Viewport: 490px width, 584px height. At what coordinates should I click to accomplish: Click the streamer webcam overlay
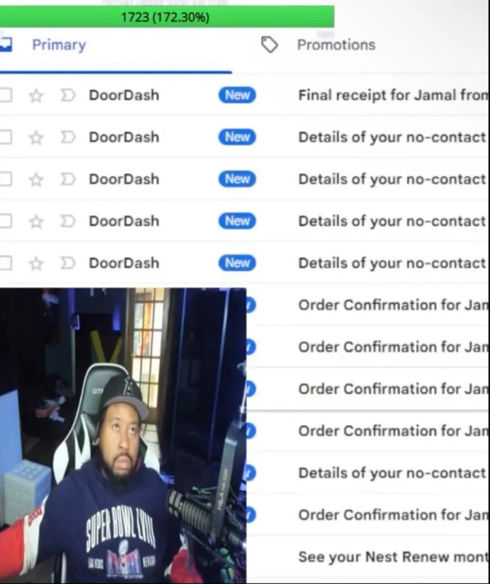(x=123, y=435)
